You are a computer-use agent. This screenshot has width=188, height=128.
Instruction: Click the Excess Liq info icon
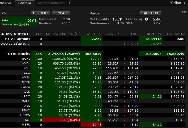coord(146,19)
